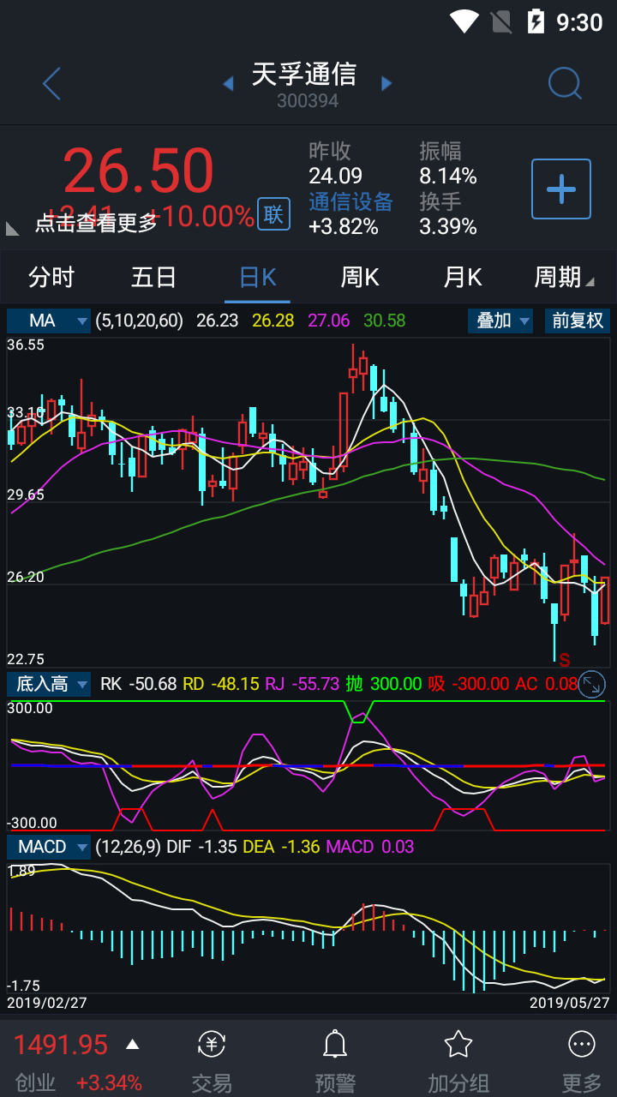
Task: Go back with the left chevron icon
Action: [52, 83]
